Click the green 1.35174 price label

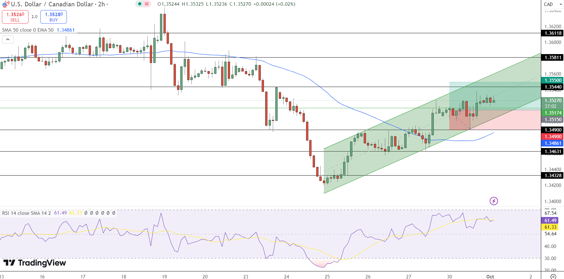click(552, 113)
